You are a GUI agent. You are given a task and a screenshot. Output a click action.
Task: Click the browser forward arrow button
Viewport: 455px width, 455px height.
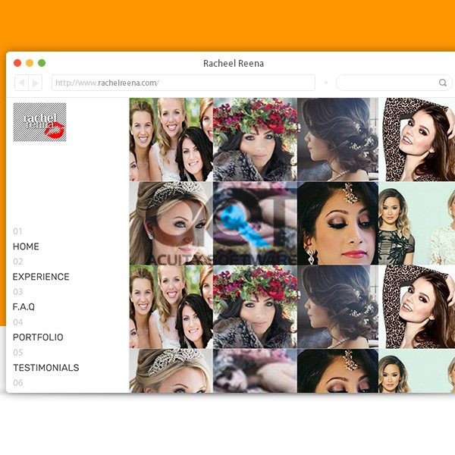pos(36,83)
